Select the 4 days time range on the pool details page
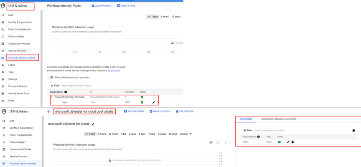Viewport: 361px width, 167px height. click(142, 134)
